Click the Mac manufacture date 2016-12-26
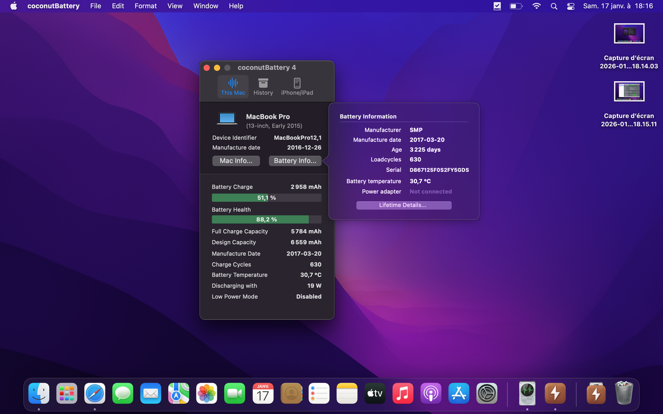663x414 pixels. pos(305,147)
